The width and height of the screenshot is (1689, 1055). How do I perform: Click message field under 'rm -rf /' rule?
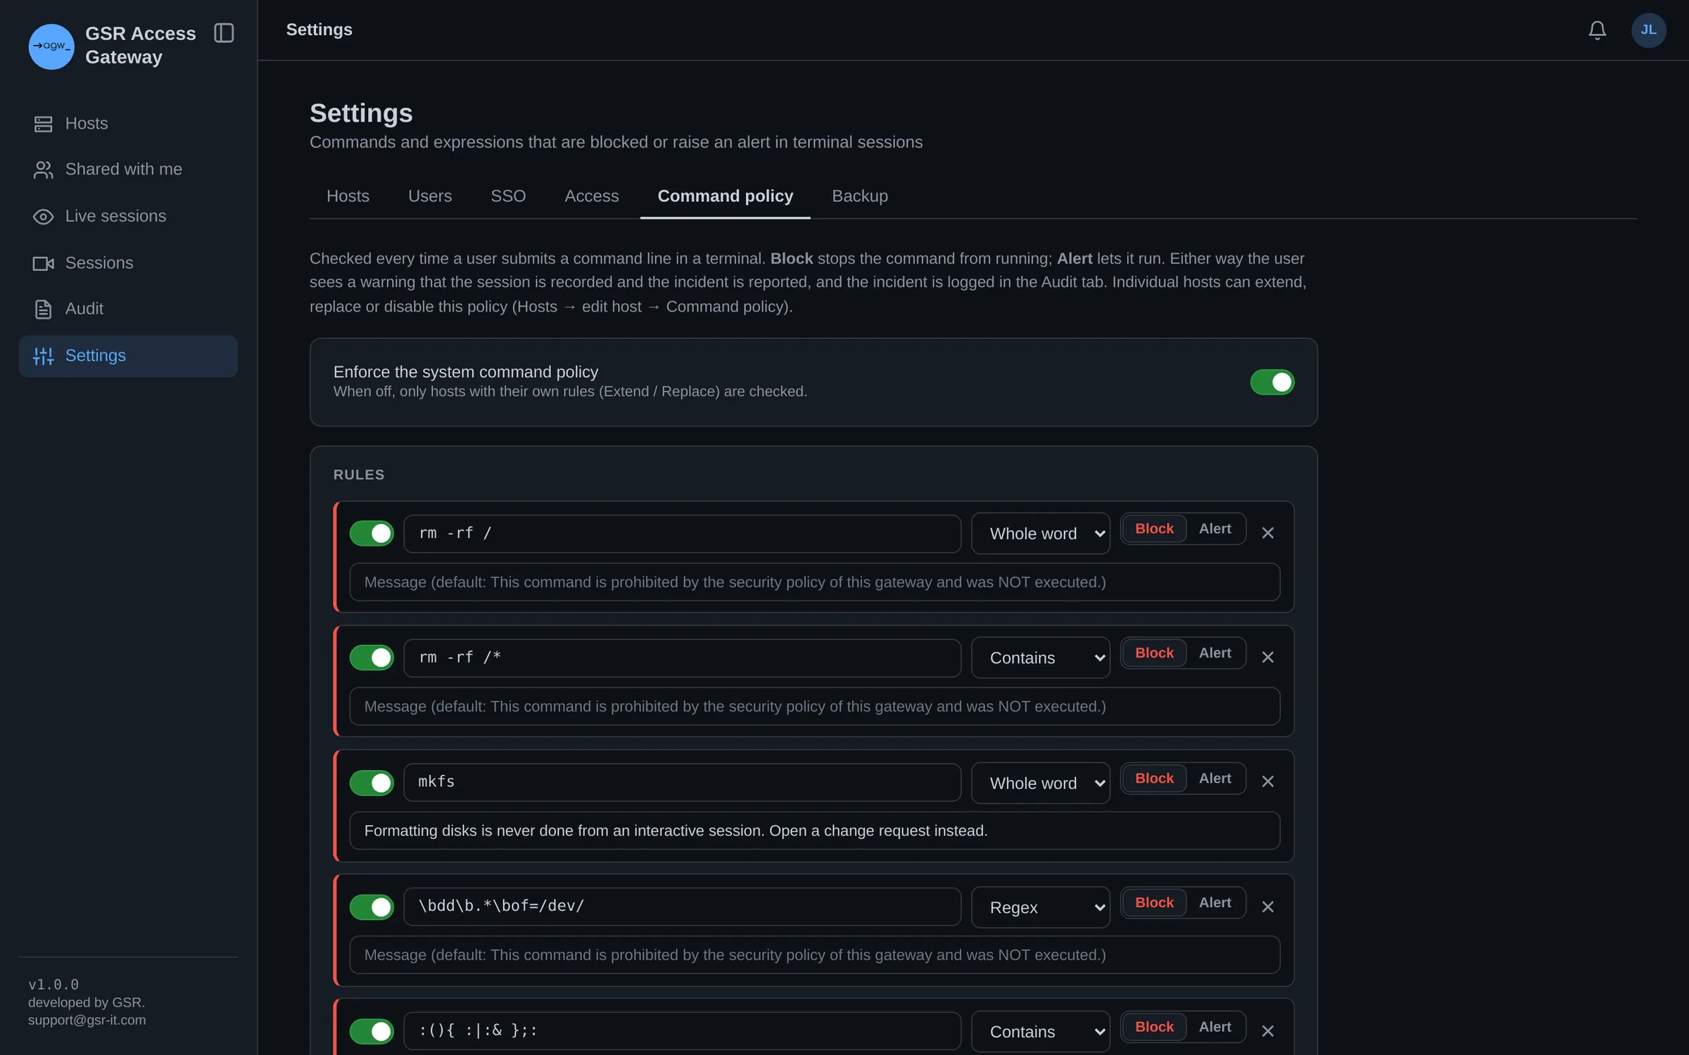tap(814, 582)
